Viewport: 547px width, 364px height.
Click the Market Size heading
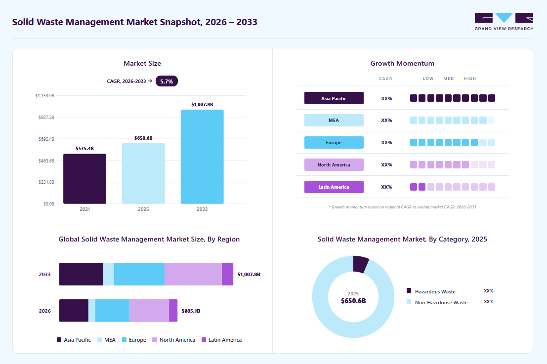tap(142, 63)
